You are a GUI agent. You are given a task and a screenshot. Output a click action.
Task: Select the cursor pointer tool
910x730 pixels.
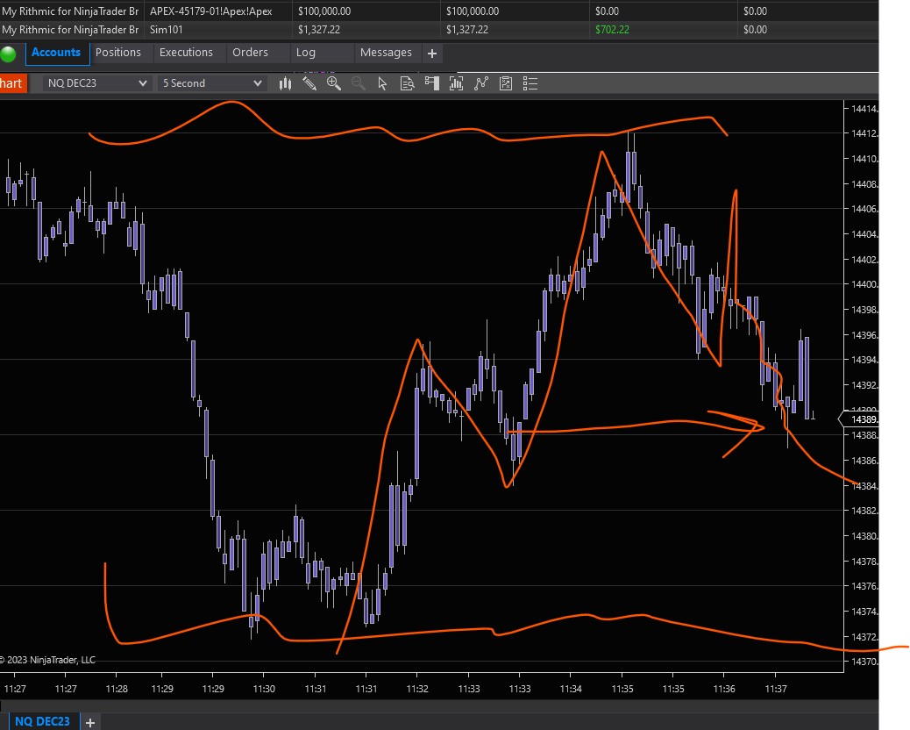[382, 83]
